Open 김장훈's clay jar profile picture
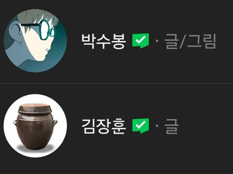The height and width of the screenshot is (174, 233). click(x=35, y=126)
